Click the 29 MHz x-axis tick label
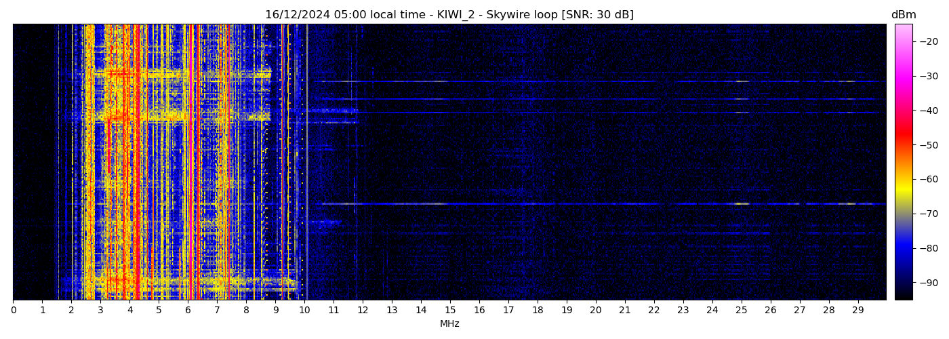This screenshot has height=339, width=949. (857, 310)
